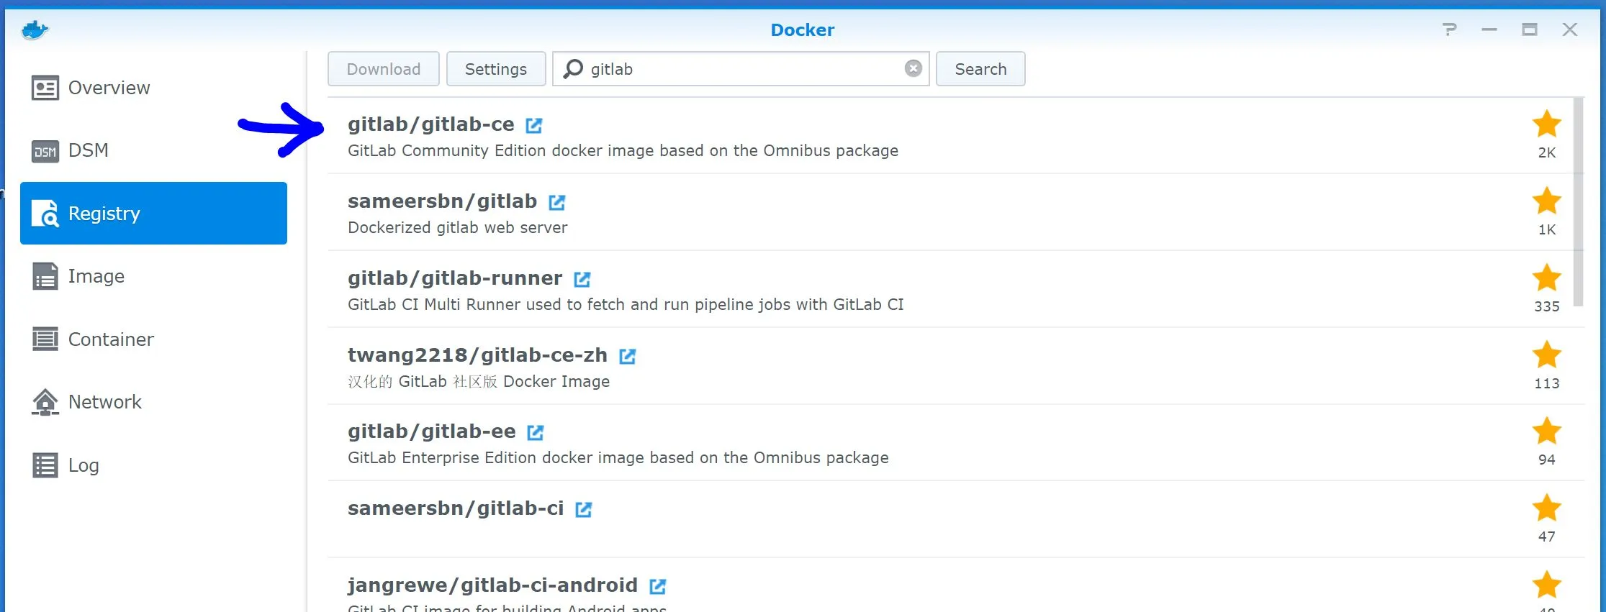The height and width of the screenshot is (612, 1606).
Task: Open the Container section icon
Action: pyautogui.click(x=45, y=339)
